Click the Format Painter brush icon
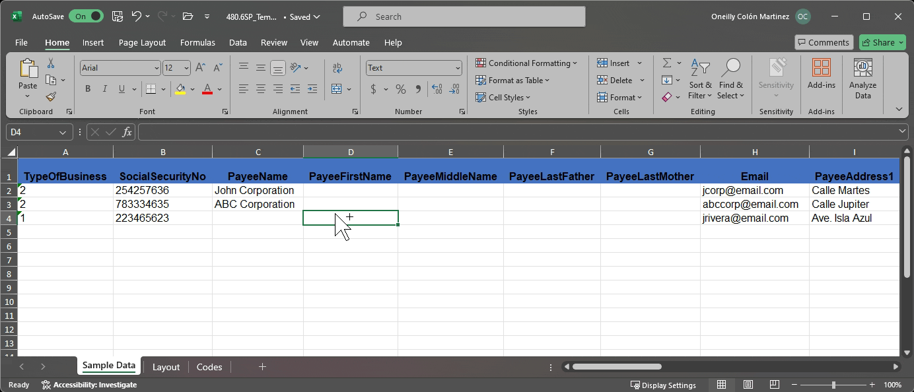 51,96
